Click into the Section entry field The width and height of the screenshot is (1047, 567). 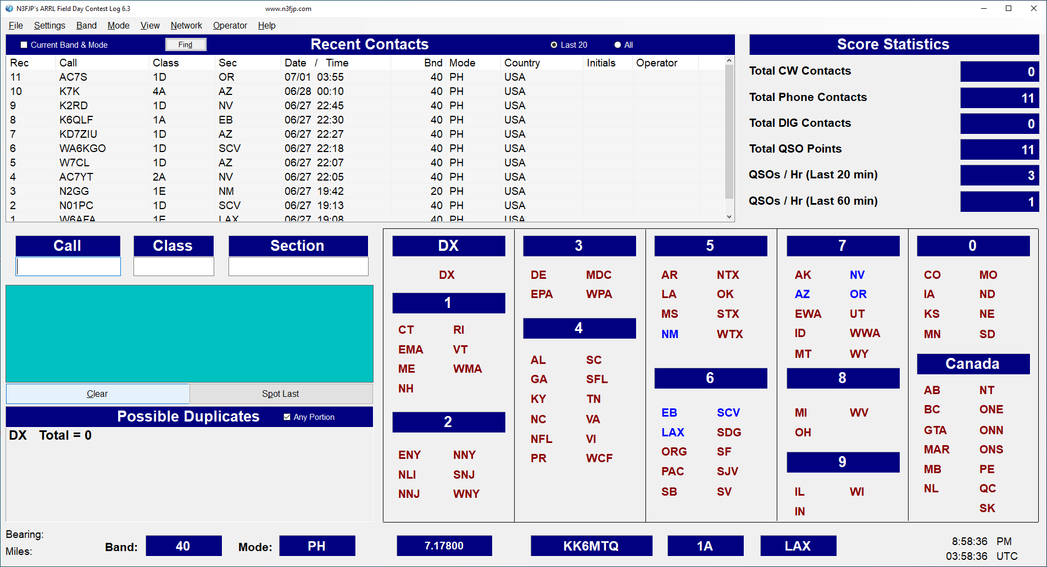coord(298,267)
